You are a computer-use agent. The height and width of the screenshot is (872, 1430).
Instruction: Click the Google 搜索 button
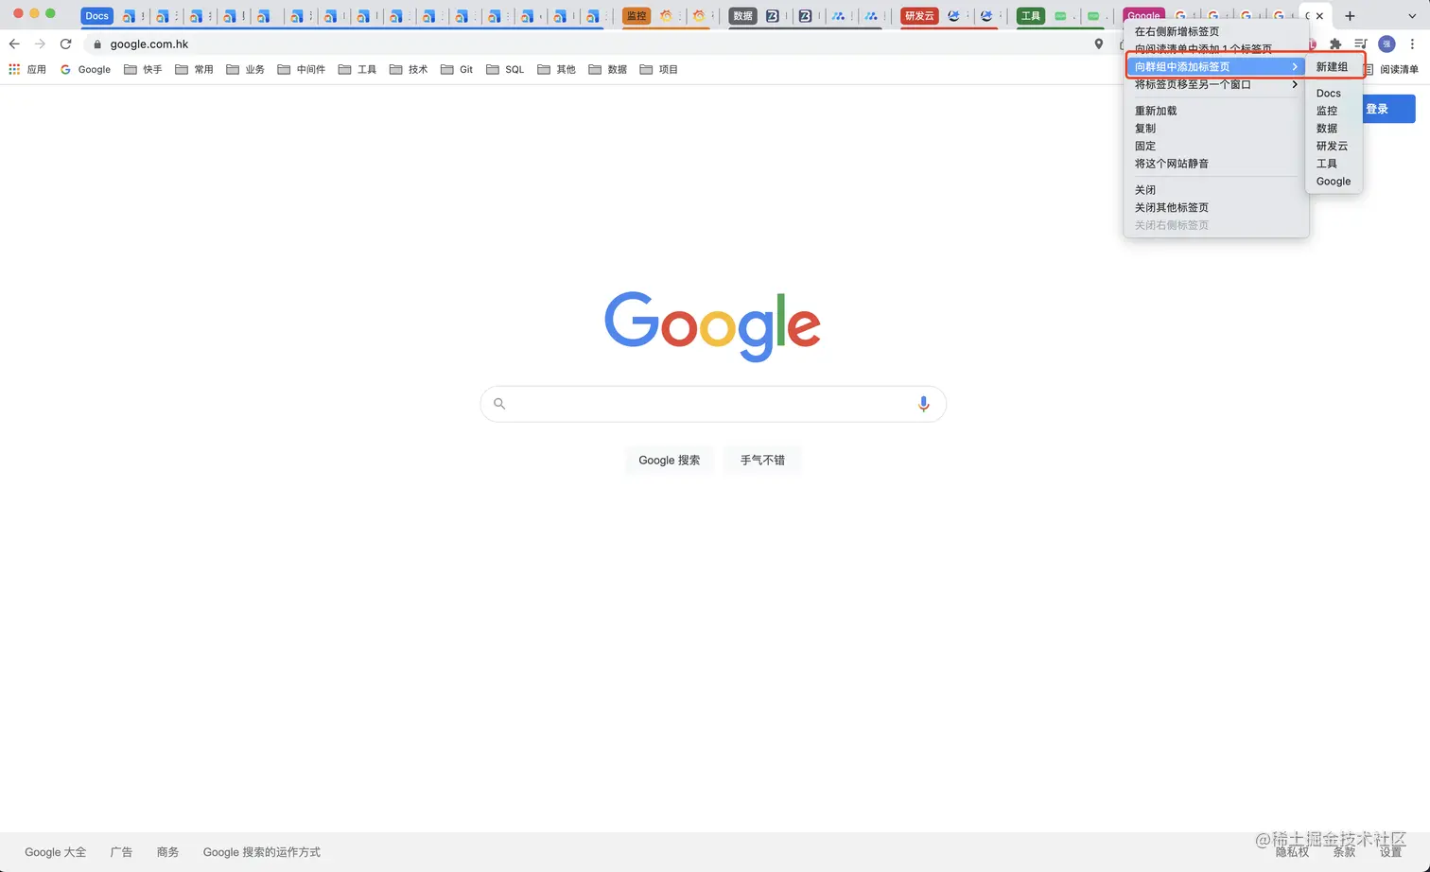(669, 460)
